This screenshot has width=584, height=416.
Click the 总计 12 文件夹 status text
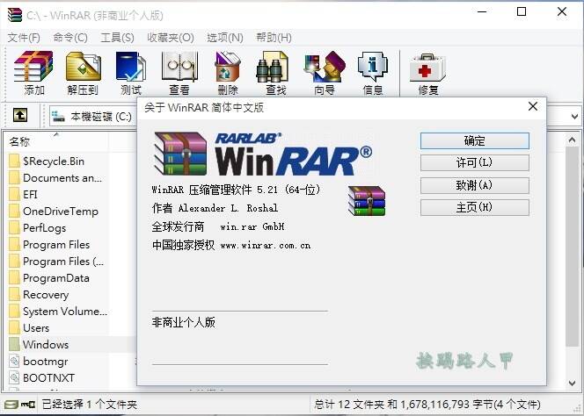coord(427,404)
